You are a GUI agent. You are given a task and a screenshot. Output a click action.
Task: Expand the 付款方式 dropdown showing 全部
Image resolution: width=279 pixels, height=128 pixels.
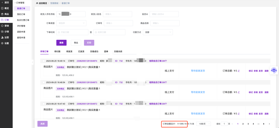(158, 32)
